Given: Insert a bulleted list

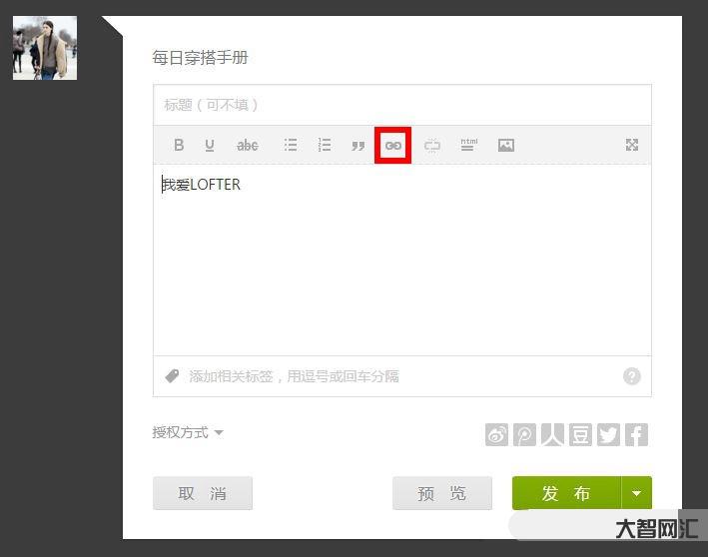Looking at the screenshot, I should pyautogui.click(x=291, y=145).
